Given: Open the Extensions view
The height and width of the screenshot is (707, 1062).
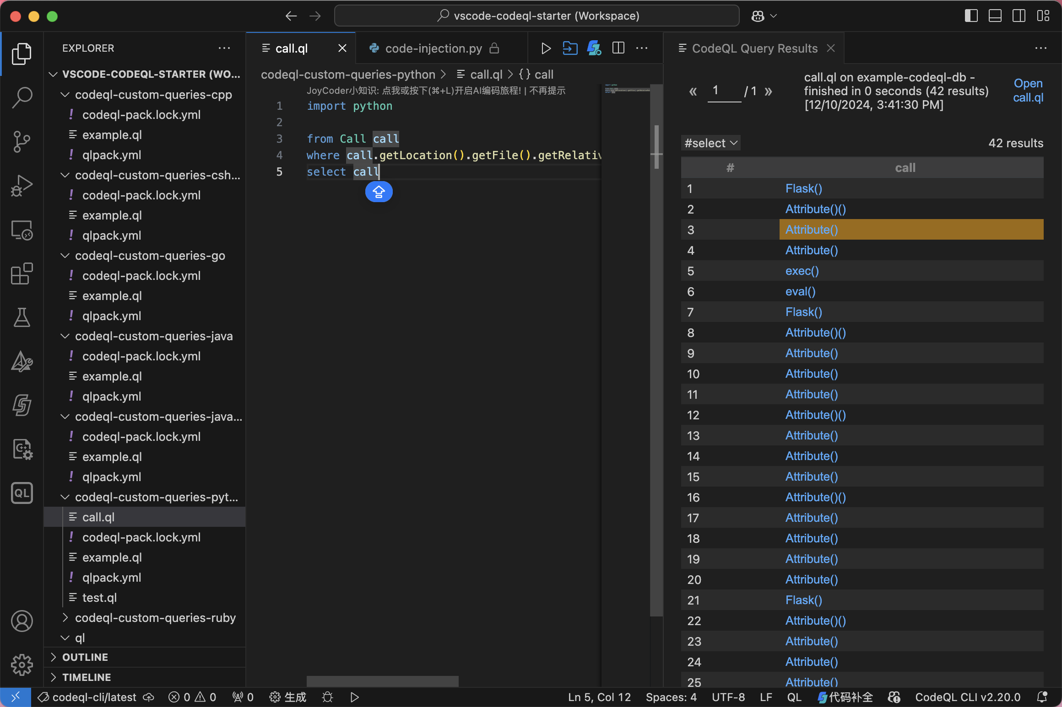Looking at the screenshot, I should coord(22,273).
